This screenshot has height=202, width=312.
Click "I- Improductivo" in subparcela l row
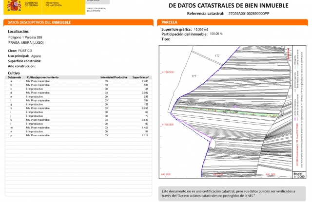tap(35, 124)
